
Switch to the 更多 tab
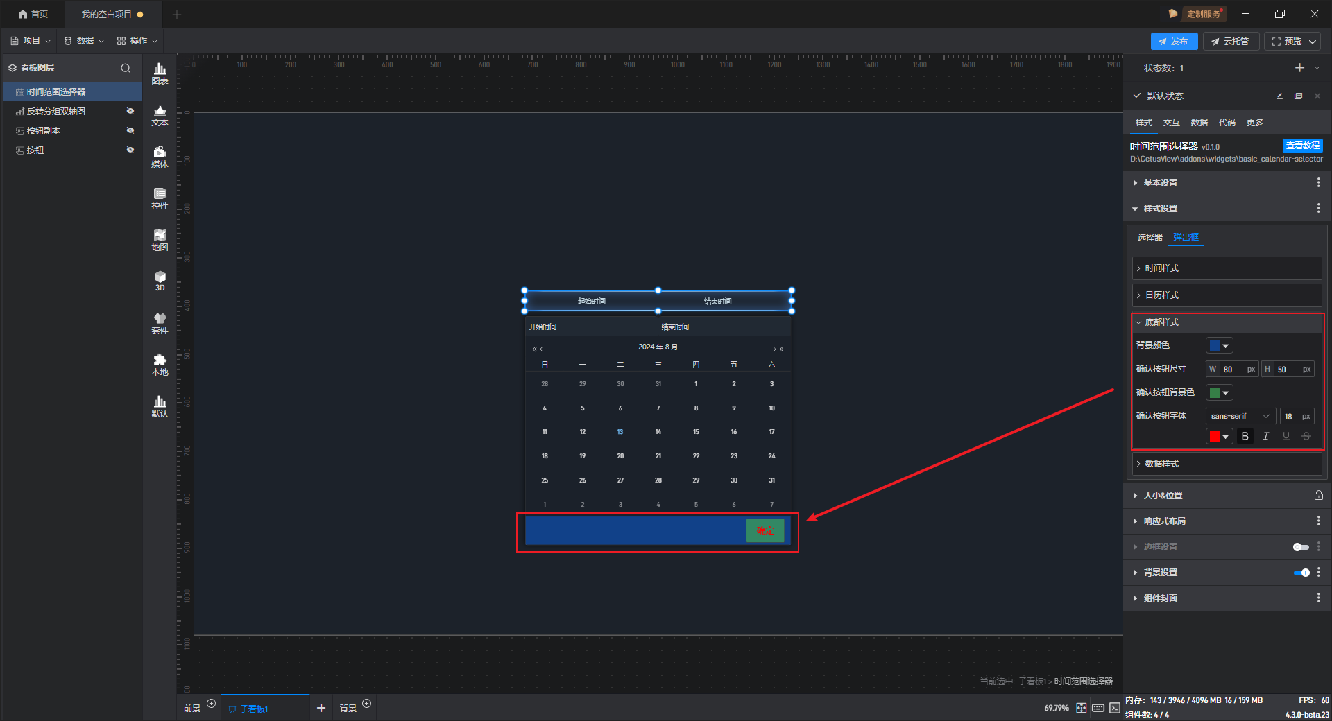[1255, 123]
